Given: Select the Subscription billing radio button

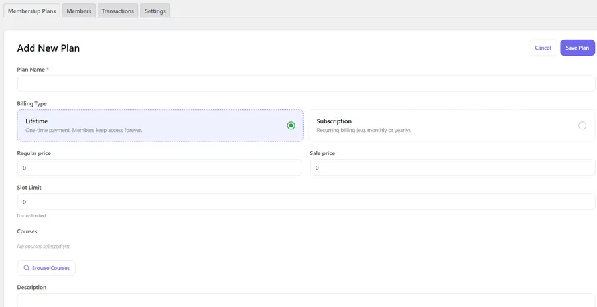Looking at the screenshot, I should coord(582,125).
